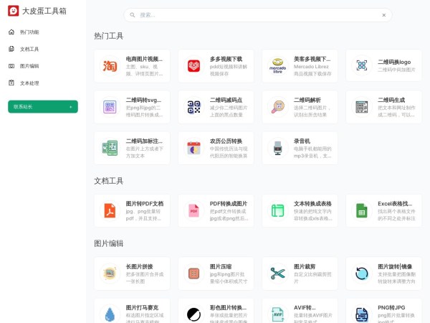Launch the 录音机 microphone icon

click(277, 148)
